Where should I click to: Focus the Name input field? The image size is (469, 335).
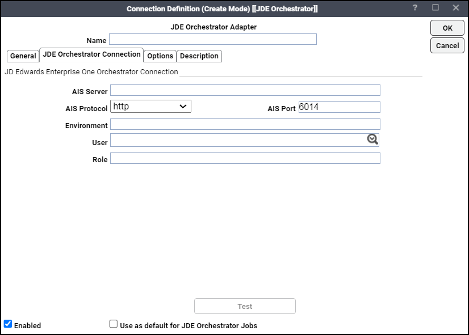tap(213, 39)
